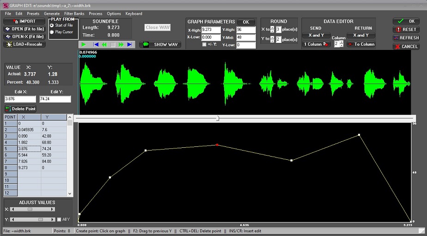Screen dimensions: 427x236
Task: Click left arrow of the Y adjust slider
Action: pyautogui.click(x=12, y=219)
